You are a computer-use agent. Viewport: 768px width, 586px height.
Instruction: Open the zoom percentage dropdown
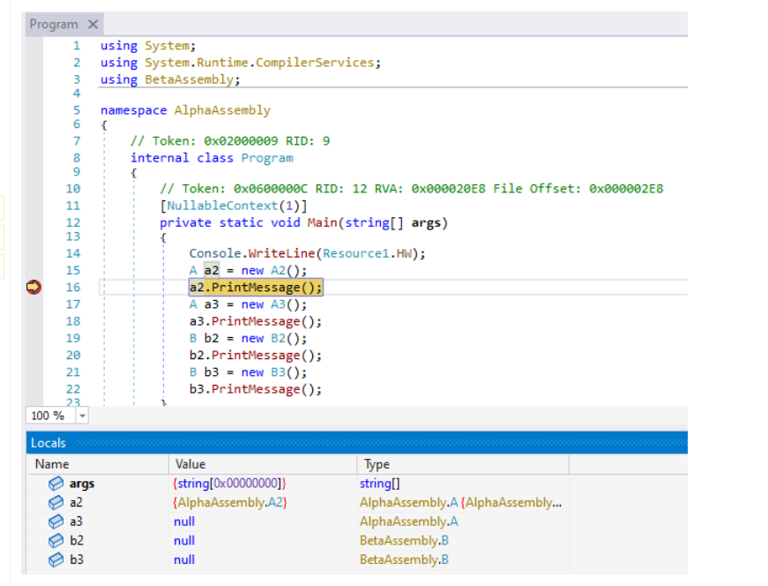click(81, 415)
